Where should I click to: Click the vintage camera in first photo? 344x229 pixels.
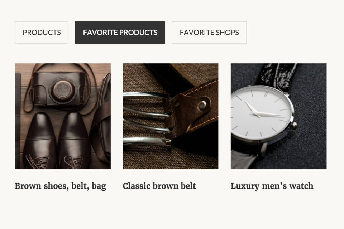[x=59, y=89]
